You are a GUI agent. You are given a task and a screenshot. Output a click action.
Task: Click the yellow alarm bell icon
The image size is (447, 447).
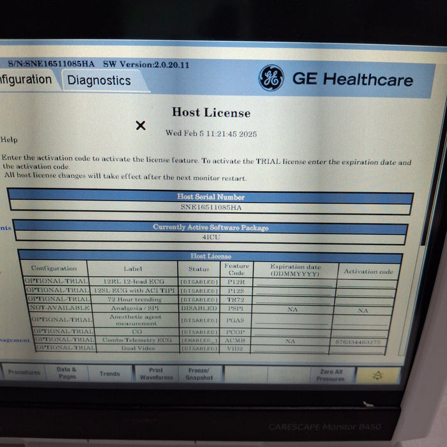pos(377,375)
